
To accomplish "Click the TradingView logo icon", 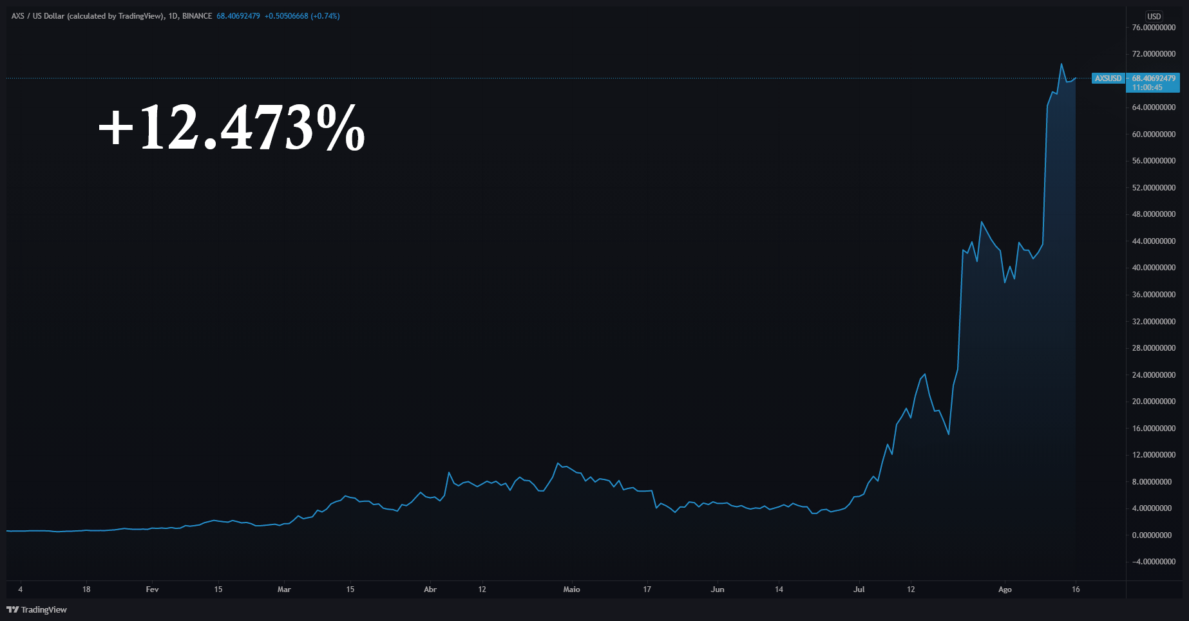I will click(12, 609).
